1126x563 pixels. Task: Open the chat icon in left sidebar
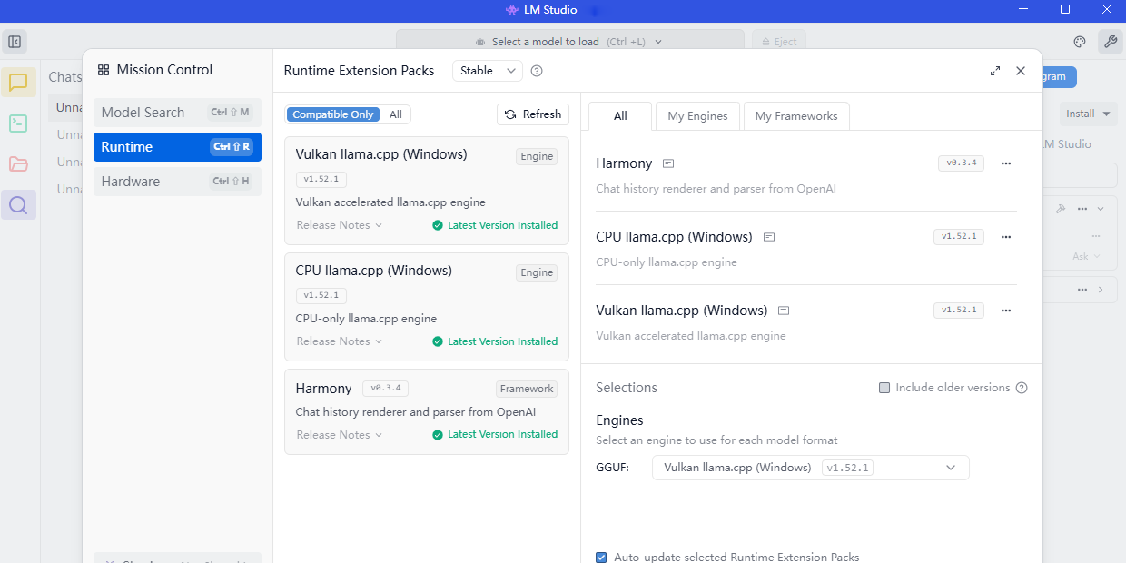[18, 83]
